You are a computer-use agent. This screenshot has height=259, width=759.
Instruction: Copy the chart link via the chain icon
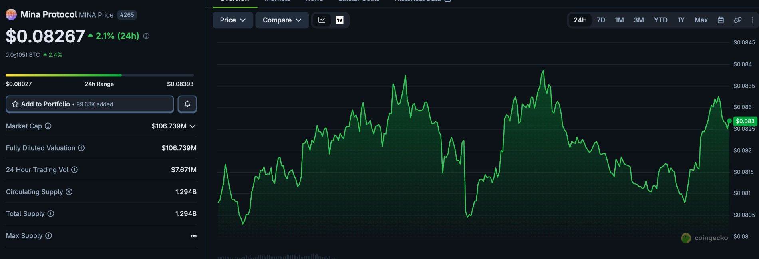pyautogui.click(x=737, y=20)
